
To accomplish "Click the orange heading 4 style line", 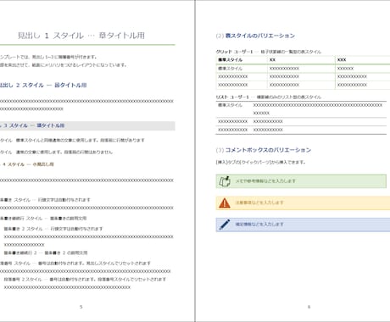I will (27, 164).
